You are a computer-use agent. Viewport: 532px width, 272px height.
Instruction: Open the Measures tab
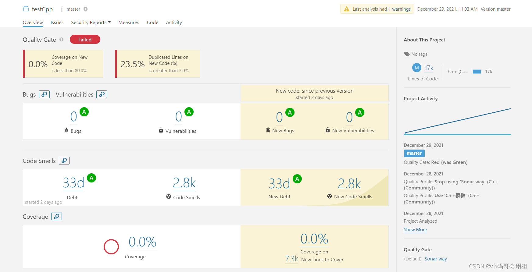[129, 23]
